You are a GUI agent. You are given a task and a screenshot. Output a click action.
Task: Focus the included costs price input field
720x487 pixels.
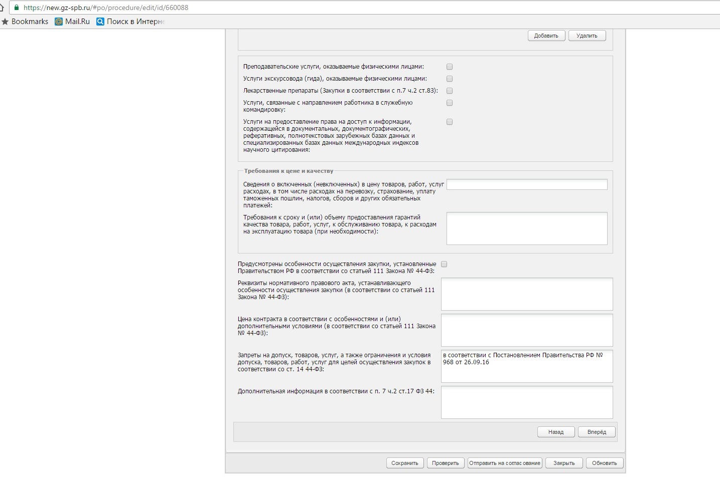527,184
